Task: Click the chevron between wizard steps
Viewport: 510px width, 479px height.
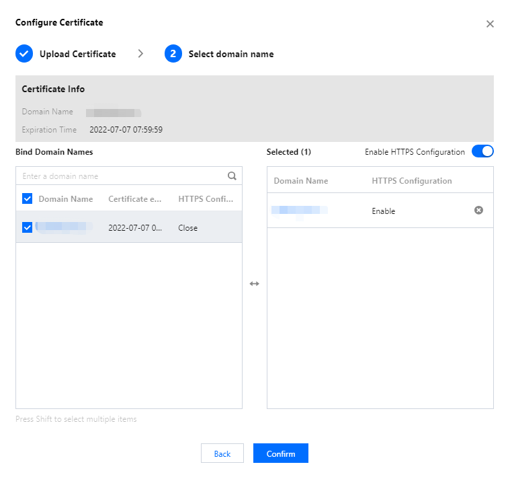Action: coord(140,54)
